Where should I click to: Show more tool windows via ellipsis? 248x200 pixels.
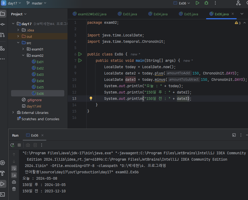pyautogui.click(x=3, y=59)
